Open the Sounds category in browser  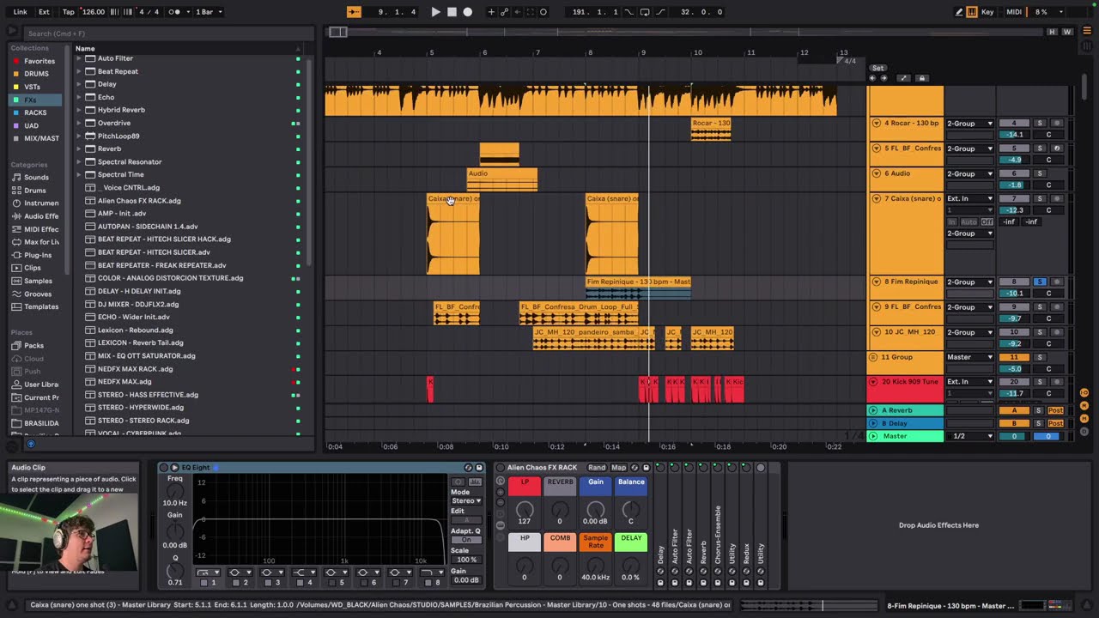tap(36, 178)
